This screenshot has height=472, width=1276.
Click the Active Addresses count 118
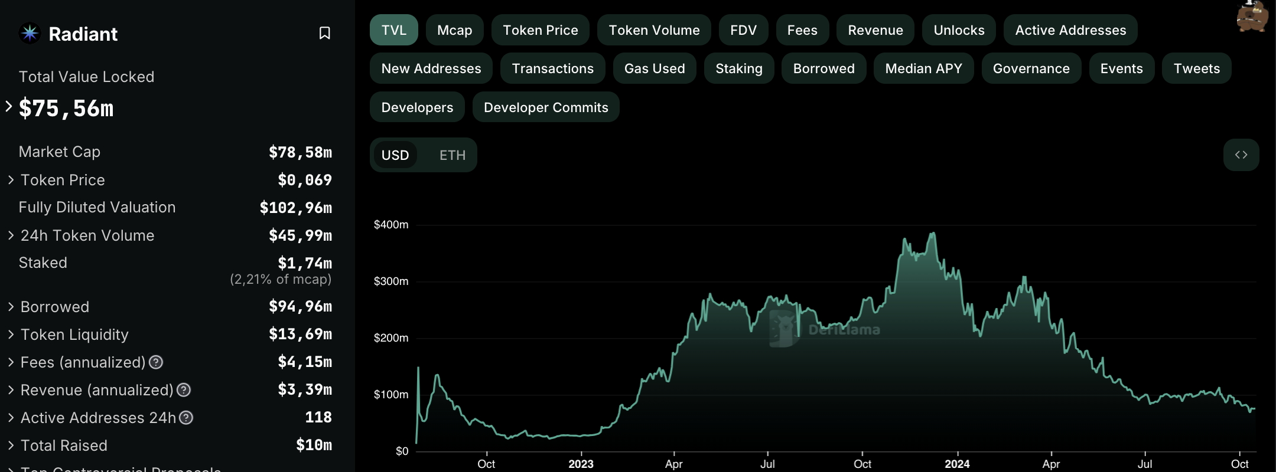click(318, 417)
